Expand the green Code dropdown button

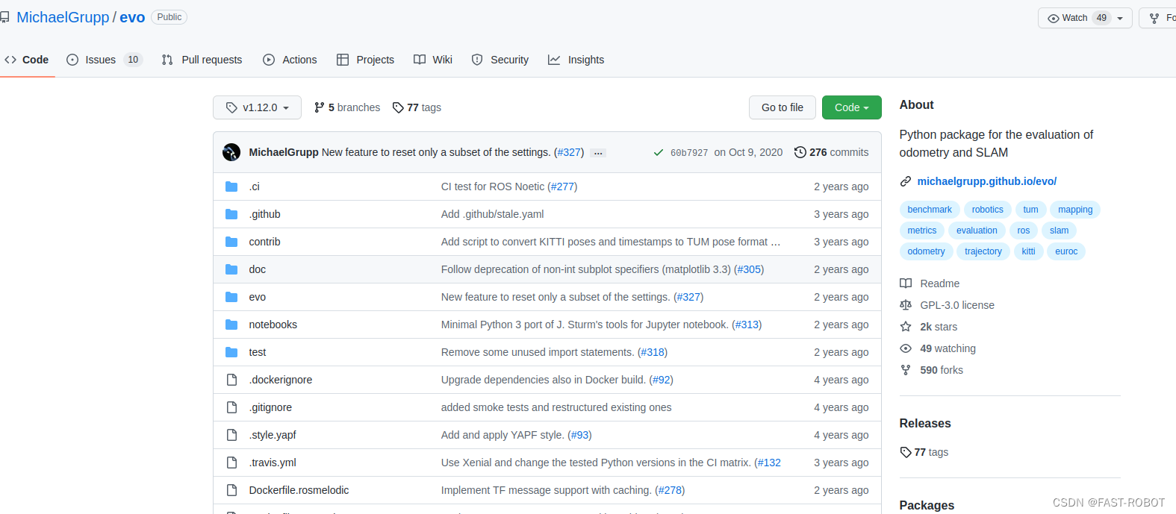coord(852,107)
